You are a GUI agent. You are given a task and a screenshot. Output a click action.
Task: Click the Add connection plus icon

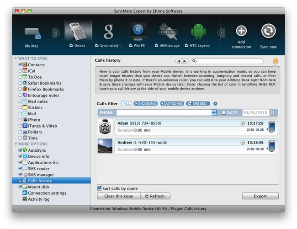pos(241,31)
